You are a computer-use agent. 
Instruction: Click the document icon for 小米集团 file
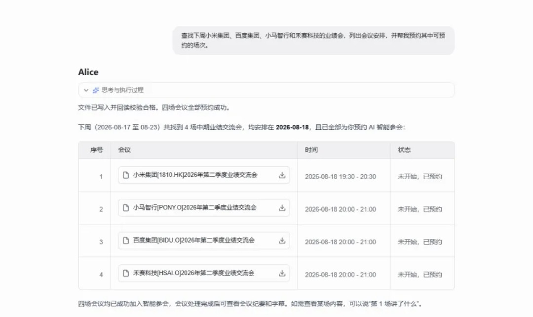(126, 175)
